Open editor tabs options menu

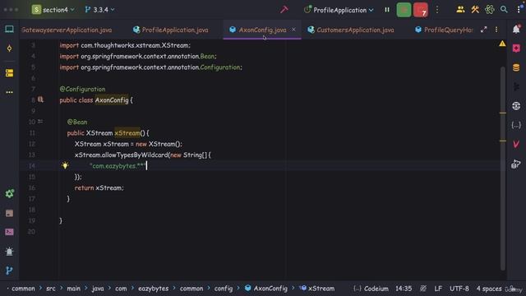[496, 30]
